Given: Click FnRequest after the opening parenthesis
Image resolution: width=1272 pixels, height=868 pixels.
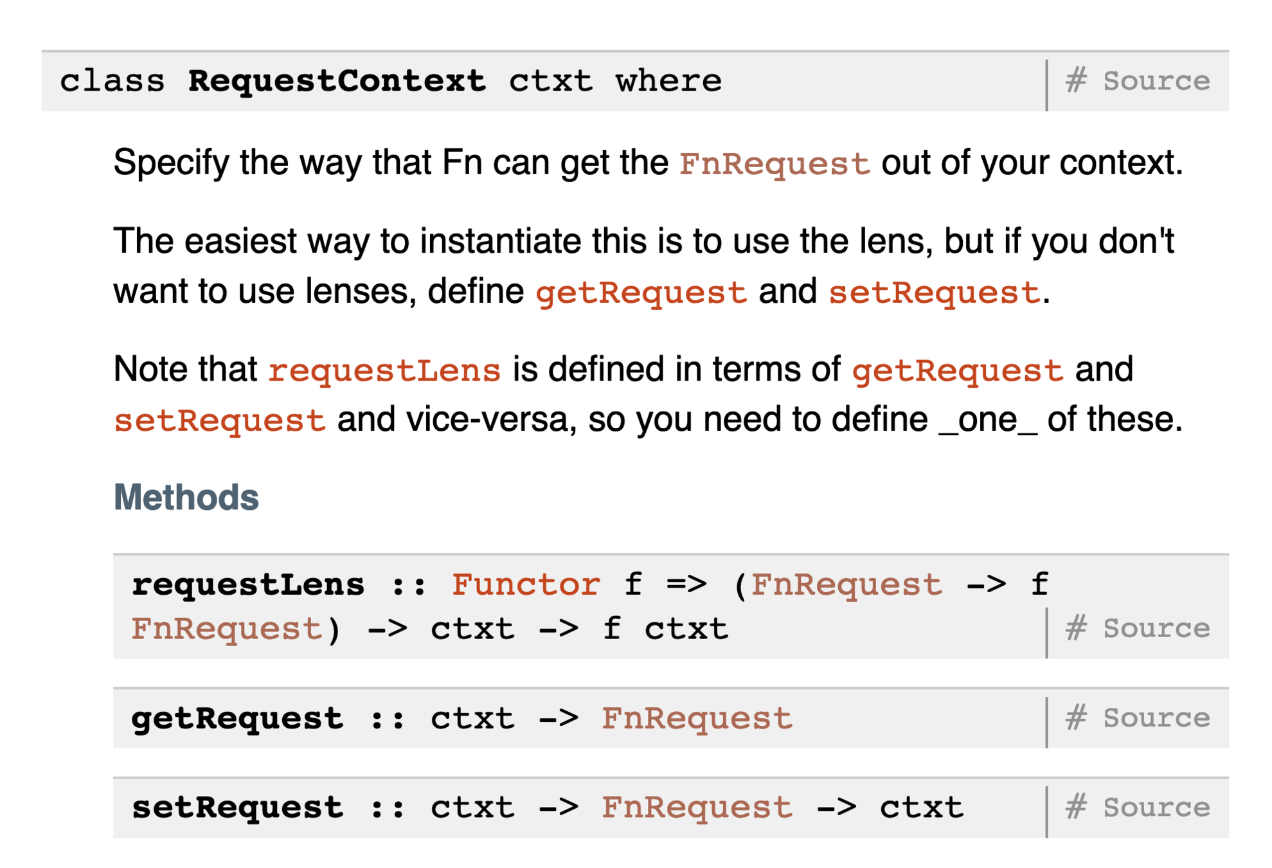Looking at the screenshot, I should 847,584.
